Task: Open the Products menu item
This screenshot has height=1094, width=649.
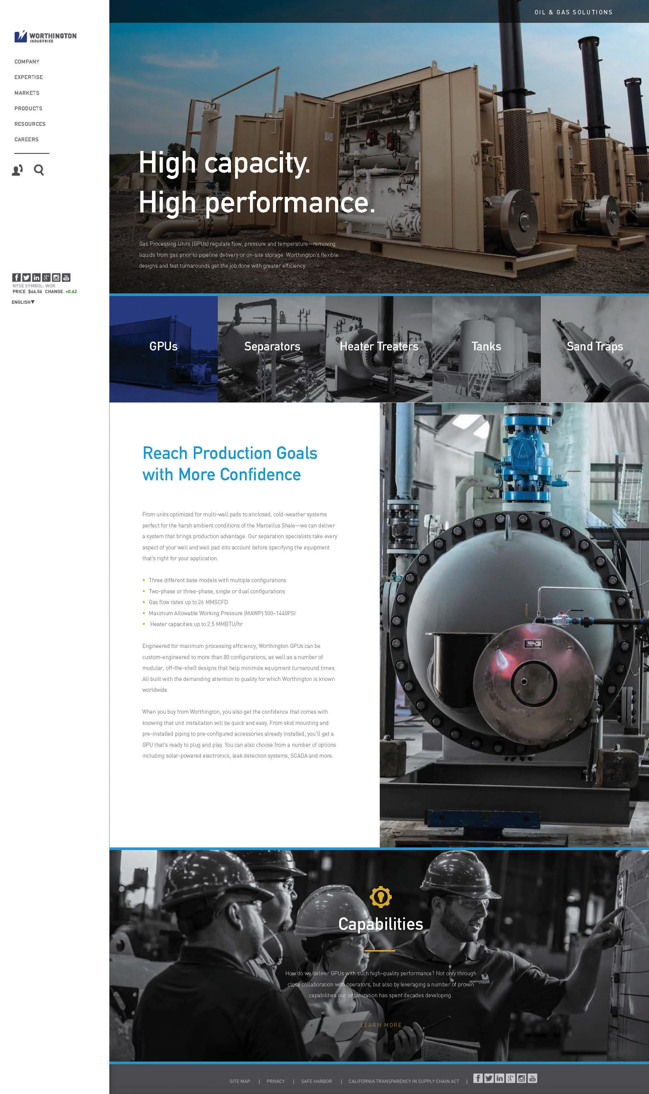Action: click(x=28, y=108)
